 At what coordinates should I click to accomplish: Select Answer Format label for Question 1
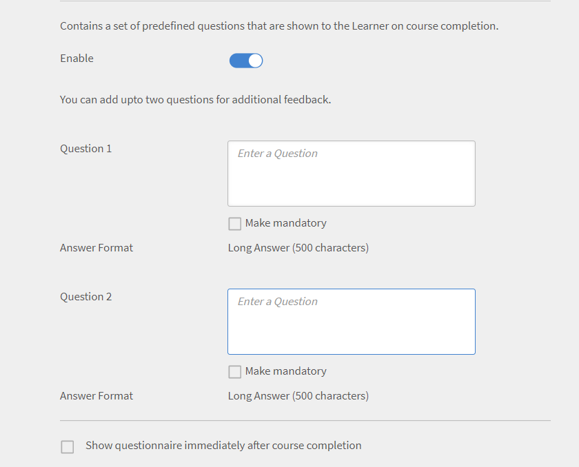click(96, 248)
